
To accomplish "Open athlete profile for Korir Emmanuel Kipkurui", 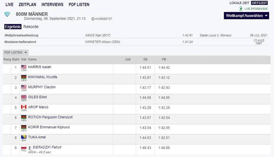I will (49, 127).
